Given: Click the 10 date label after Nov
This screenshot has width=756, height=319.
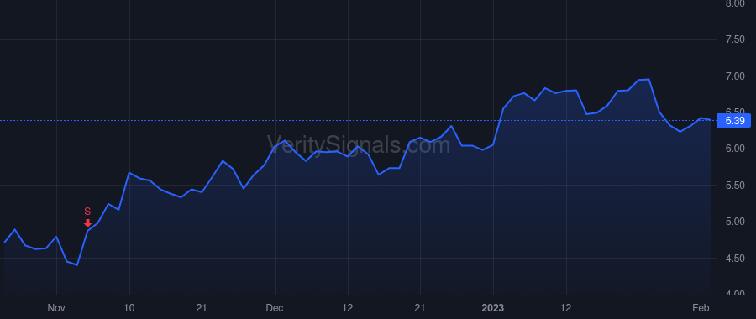Looking at the screenshot, I should point(129,308).
